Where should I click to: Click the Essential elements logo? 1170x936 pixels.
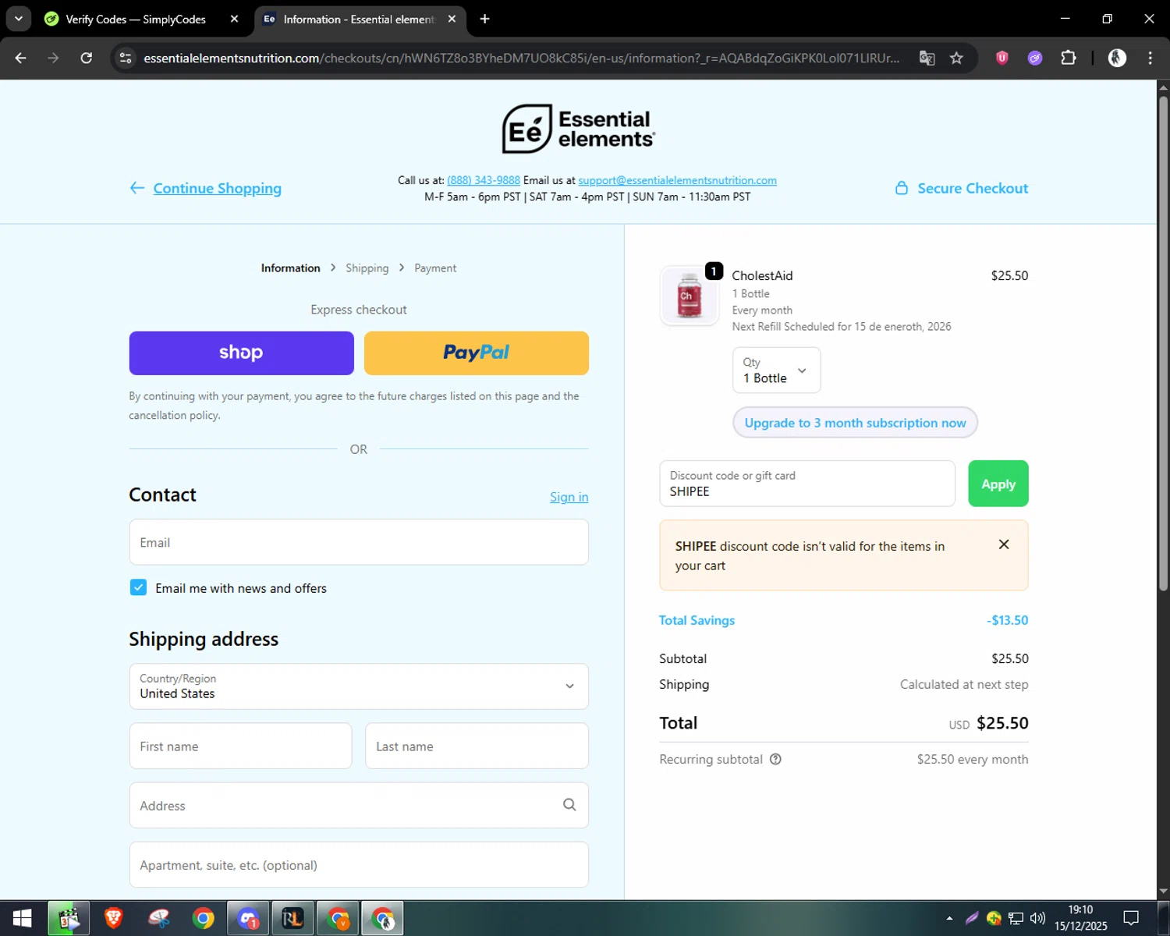pyautogui.click(x=578, y=129)
